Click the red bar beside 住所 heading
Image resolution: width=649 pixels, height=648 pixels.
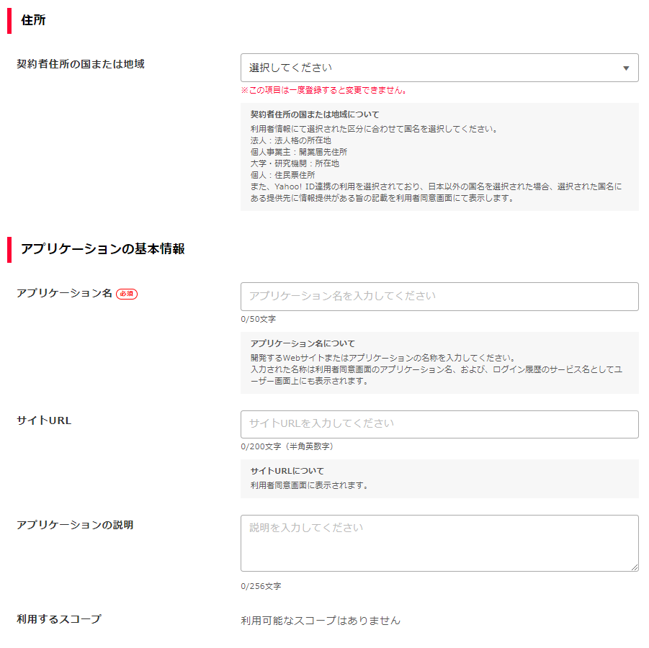coord(8,22)
